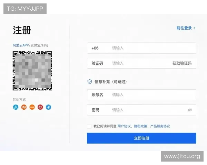Click the registration QR code image

(x=32, y=71)
